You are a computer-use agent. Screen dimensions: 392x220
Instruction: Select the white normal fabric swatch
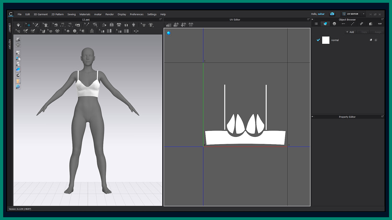(326, 40)
